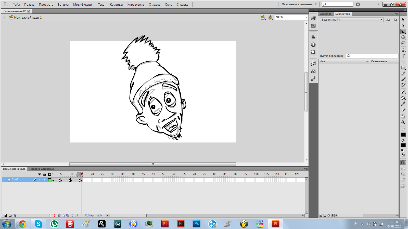The height and width of the screenshot is (229, 408).
Task: Select the 3D Rotation tool
Action: (403, 37)
